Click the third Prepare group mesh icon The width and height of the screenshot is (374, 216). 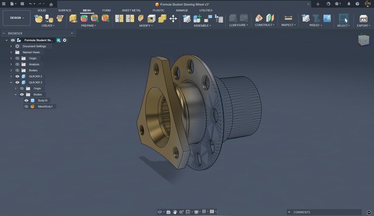95,18
